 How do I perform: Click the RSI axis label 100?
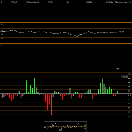click(2, 24)
